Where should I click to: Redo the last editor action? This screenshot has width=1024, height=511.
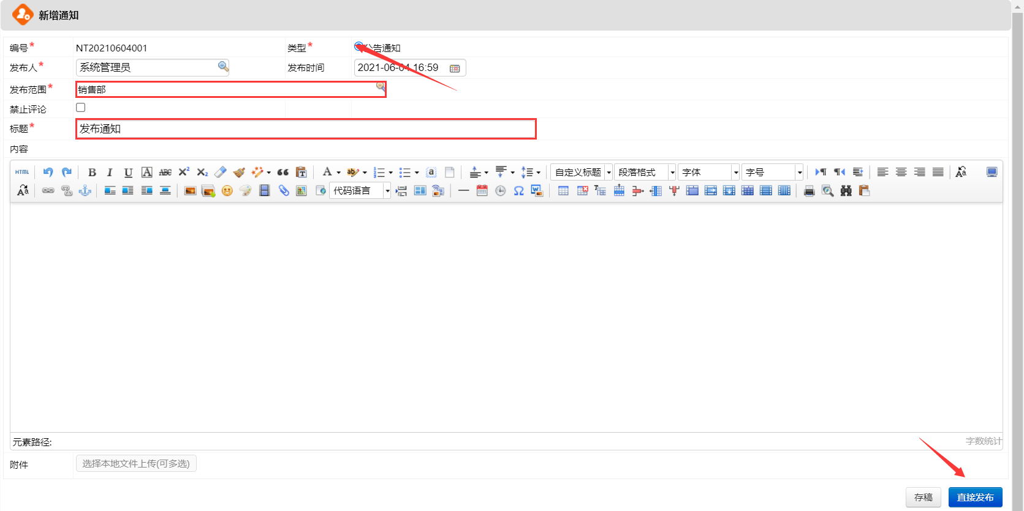coord(67,172)
